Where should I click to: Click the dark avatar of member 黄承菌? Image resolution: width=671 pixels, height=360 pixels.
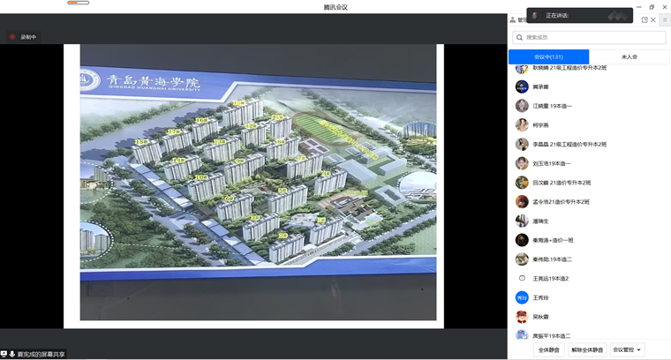(522, 86)
